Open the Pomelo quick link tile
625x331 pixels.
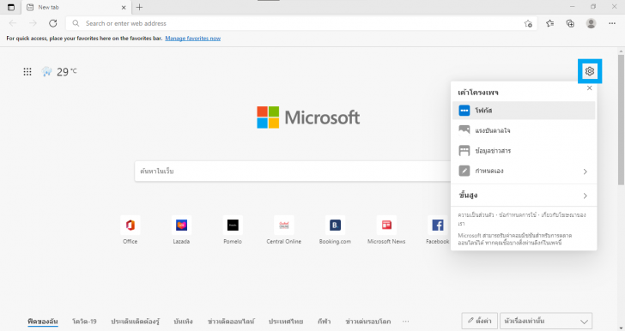tap(233, 230)
